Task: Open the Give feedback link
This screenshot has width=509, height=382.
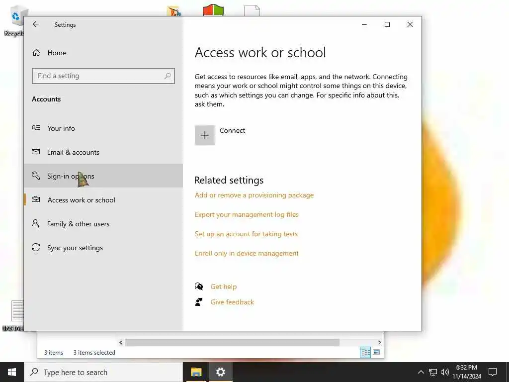Action: pyautogui.click(x=232, y=302)
